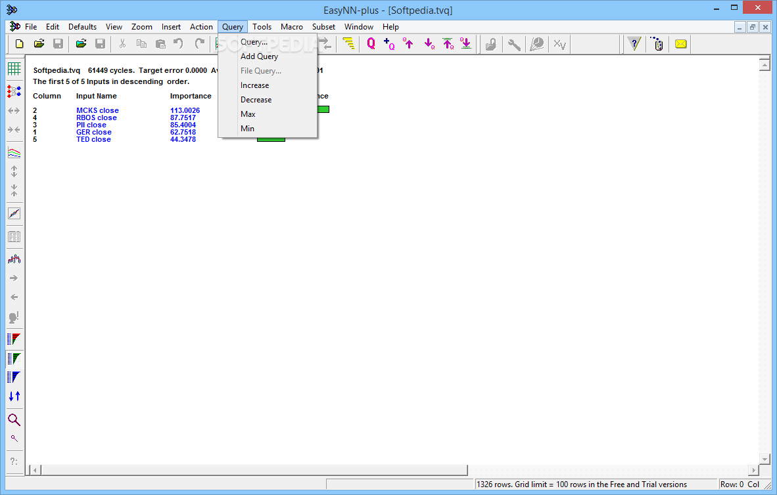
Task: Close the open Query menu header
Action: (x=233, y=27)
